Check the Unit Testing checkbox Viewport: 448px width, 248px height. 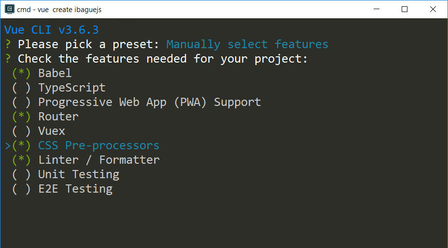point(21,174)
